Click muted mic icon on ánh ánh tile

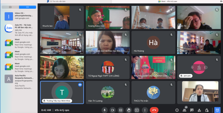[x=217, y=60]
